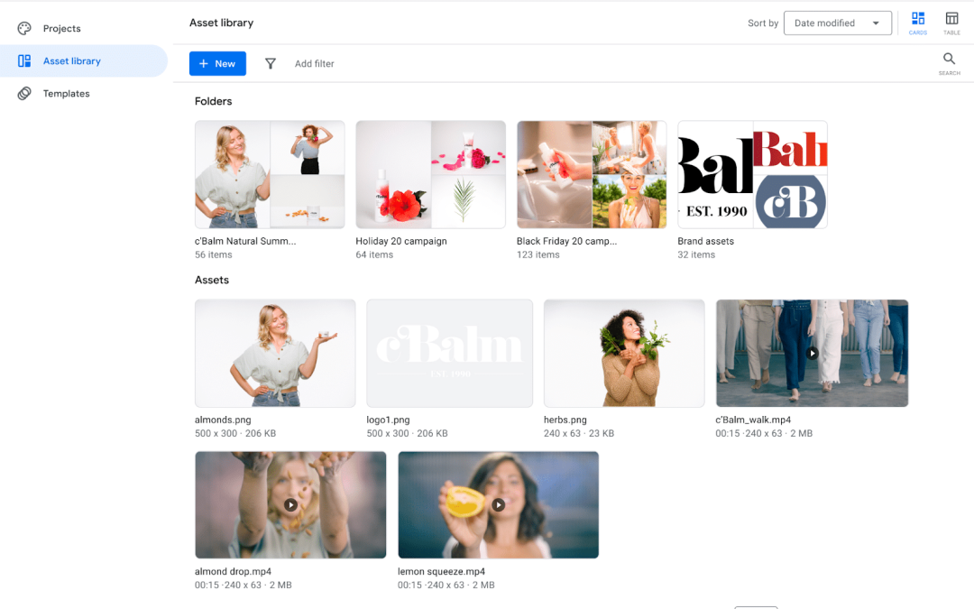Open the Black Friday 20 campaign folder
The image size is (974, 609).
[591, 174]
